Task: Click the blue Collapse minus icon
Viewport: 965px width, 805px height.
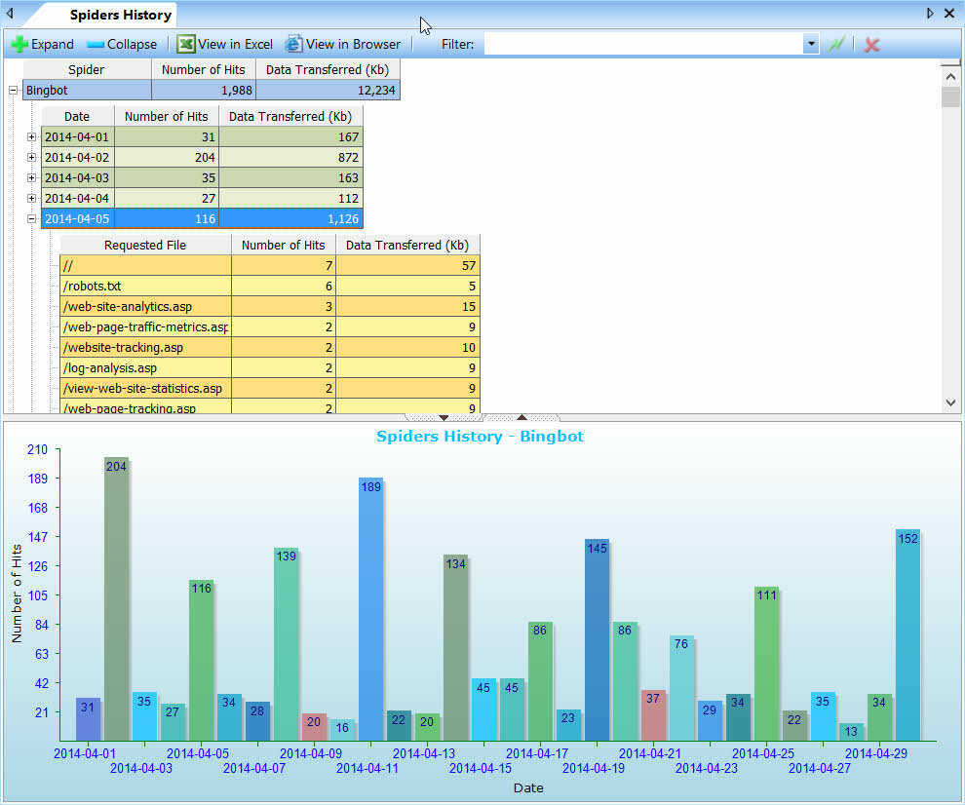Action: point(95,44)
